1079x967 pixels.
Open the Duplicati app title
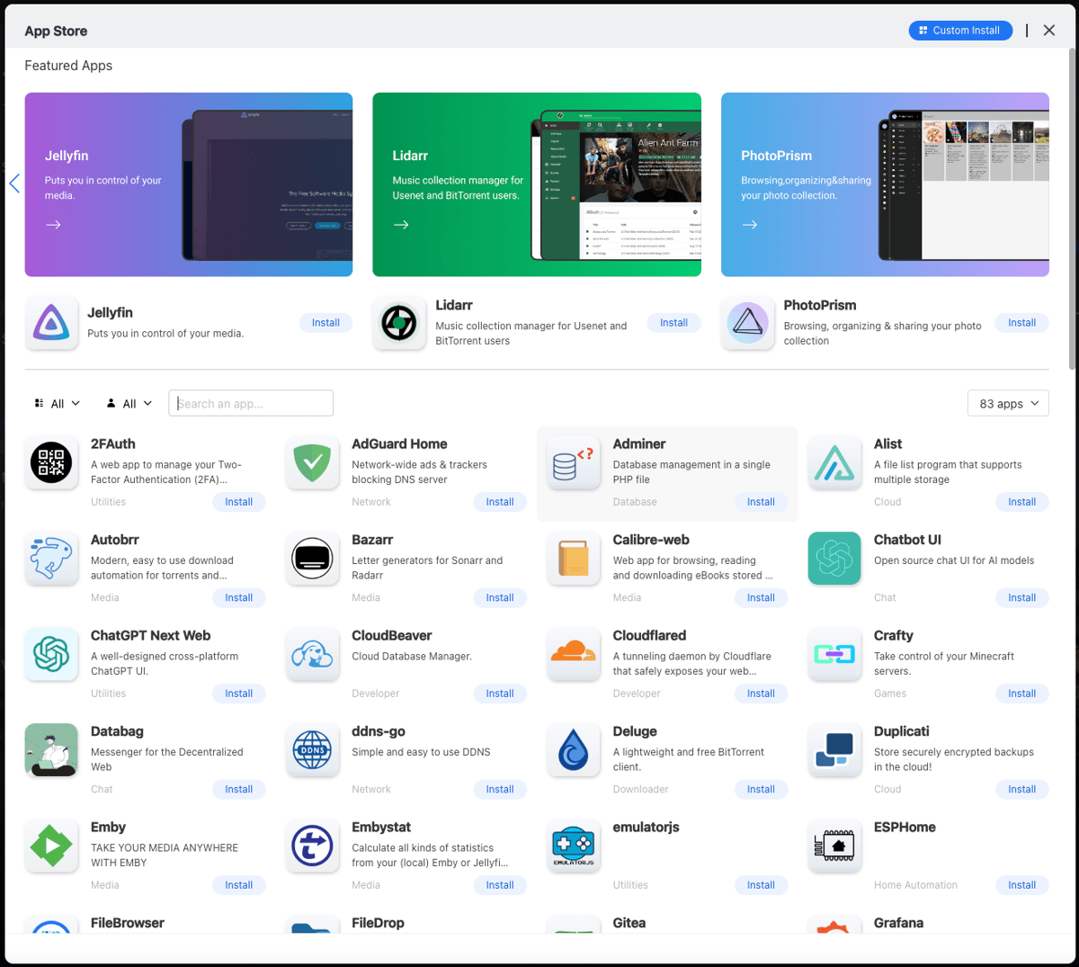coord(902,731)
